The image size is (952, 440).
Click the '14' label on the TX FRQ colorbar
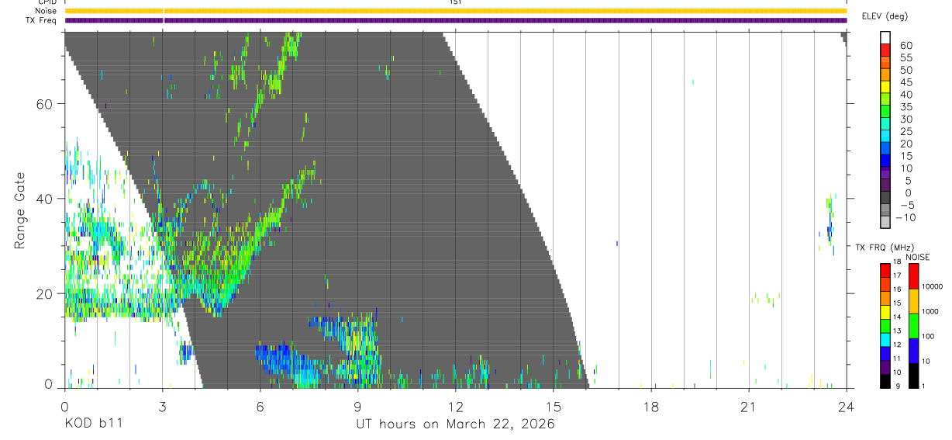[x=897, y=317]
